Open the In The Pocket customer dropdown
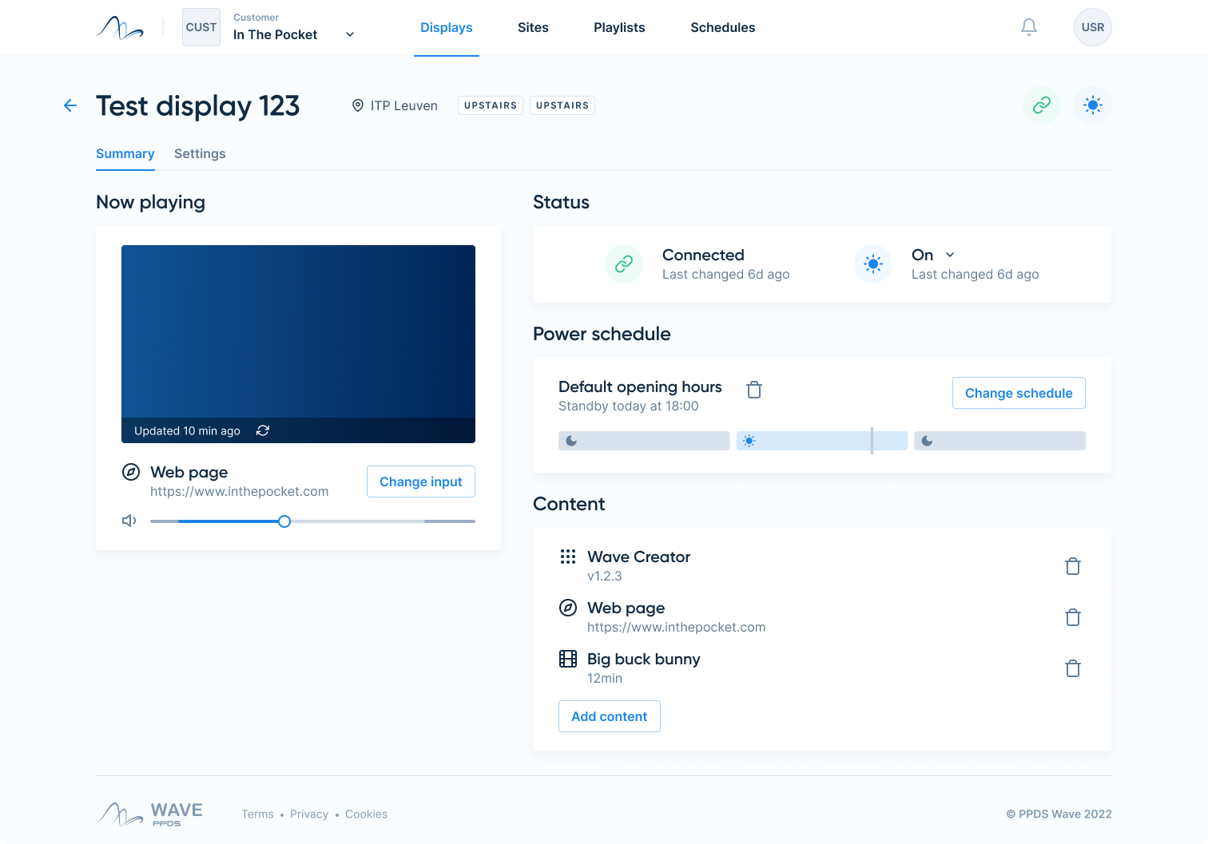The width and height of the screenshot is (1208, 844). point(349,34)
